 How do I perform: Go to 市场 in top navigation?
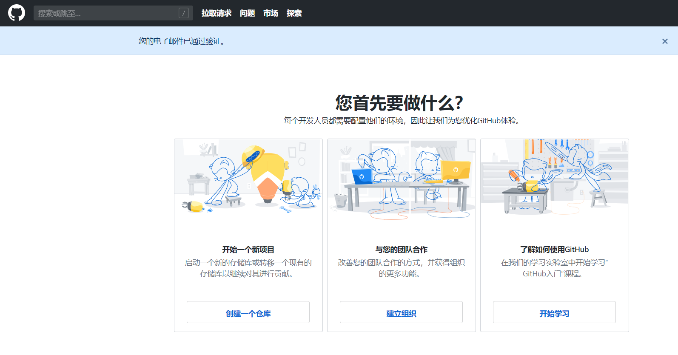271,13
